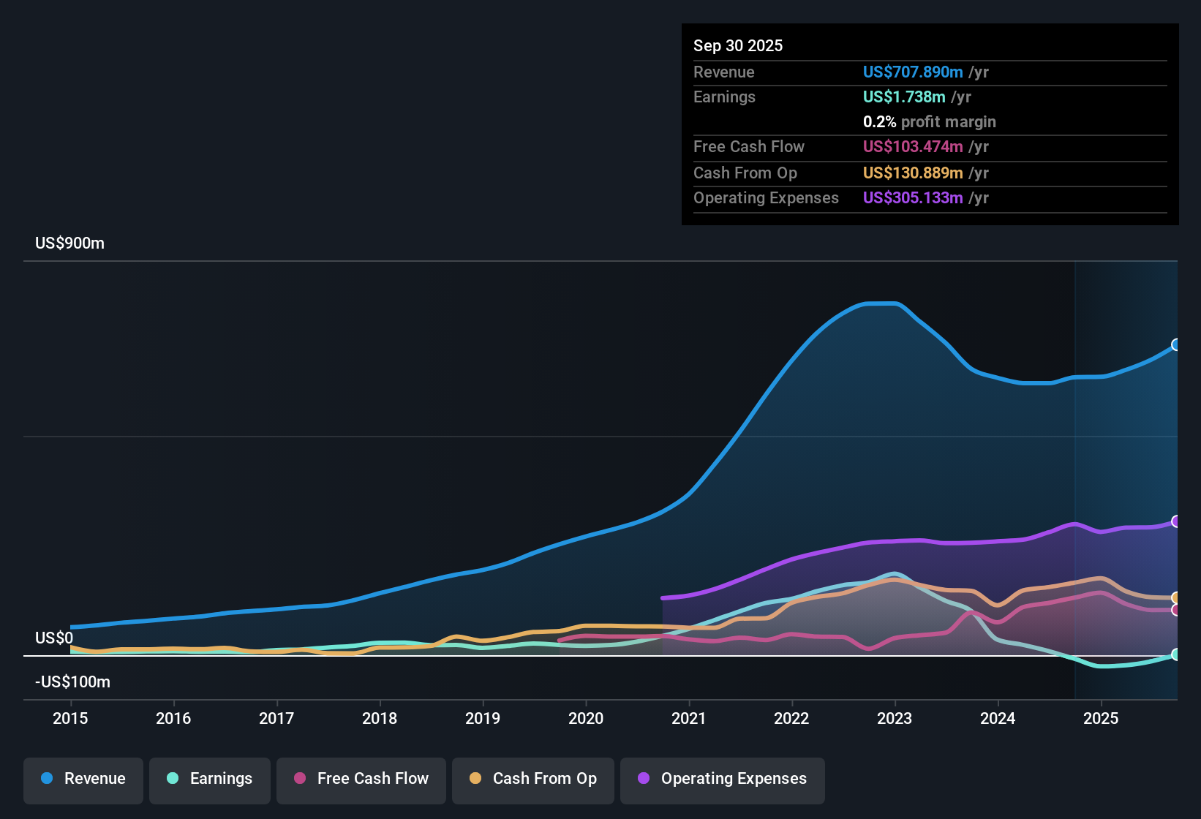Viewport: 1201px width, 819px height.
Task: Select the Operating Expenses endpoint marker
Action: click(x=1175, y=521)
